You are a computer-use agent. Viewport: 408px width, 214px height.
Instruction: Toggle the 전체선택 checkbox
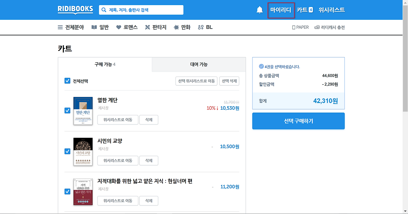tap(67, 81)
